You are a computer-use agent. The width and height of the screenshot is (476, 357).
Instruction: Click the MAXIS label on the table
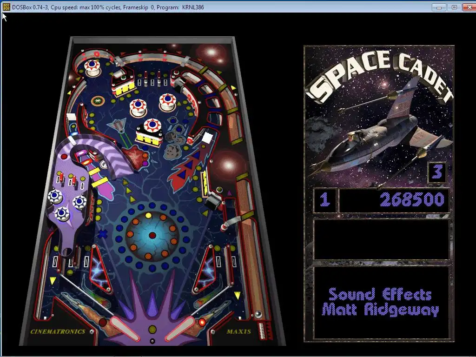(x=238, y=331)
